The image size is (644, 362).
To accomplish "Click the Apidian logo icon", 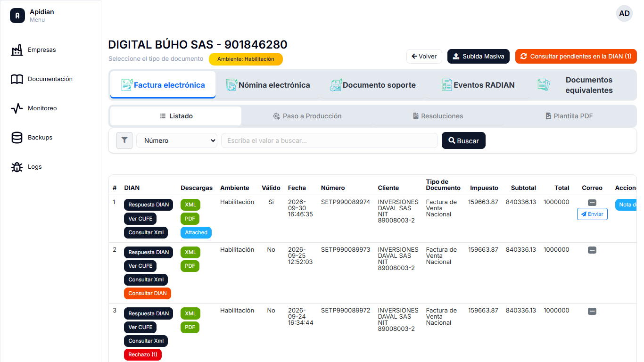I will 17,16.
